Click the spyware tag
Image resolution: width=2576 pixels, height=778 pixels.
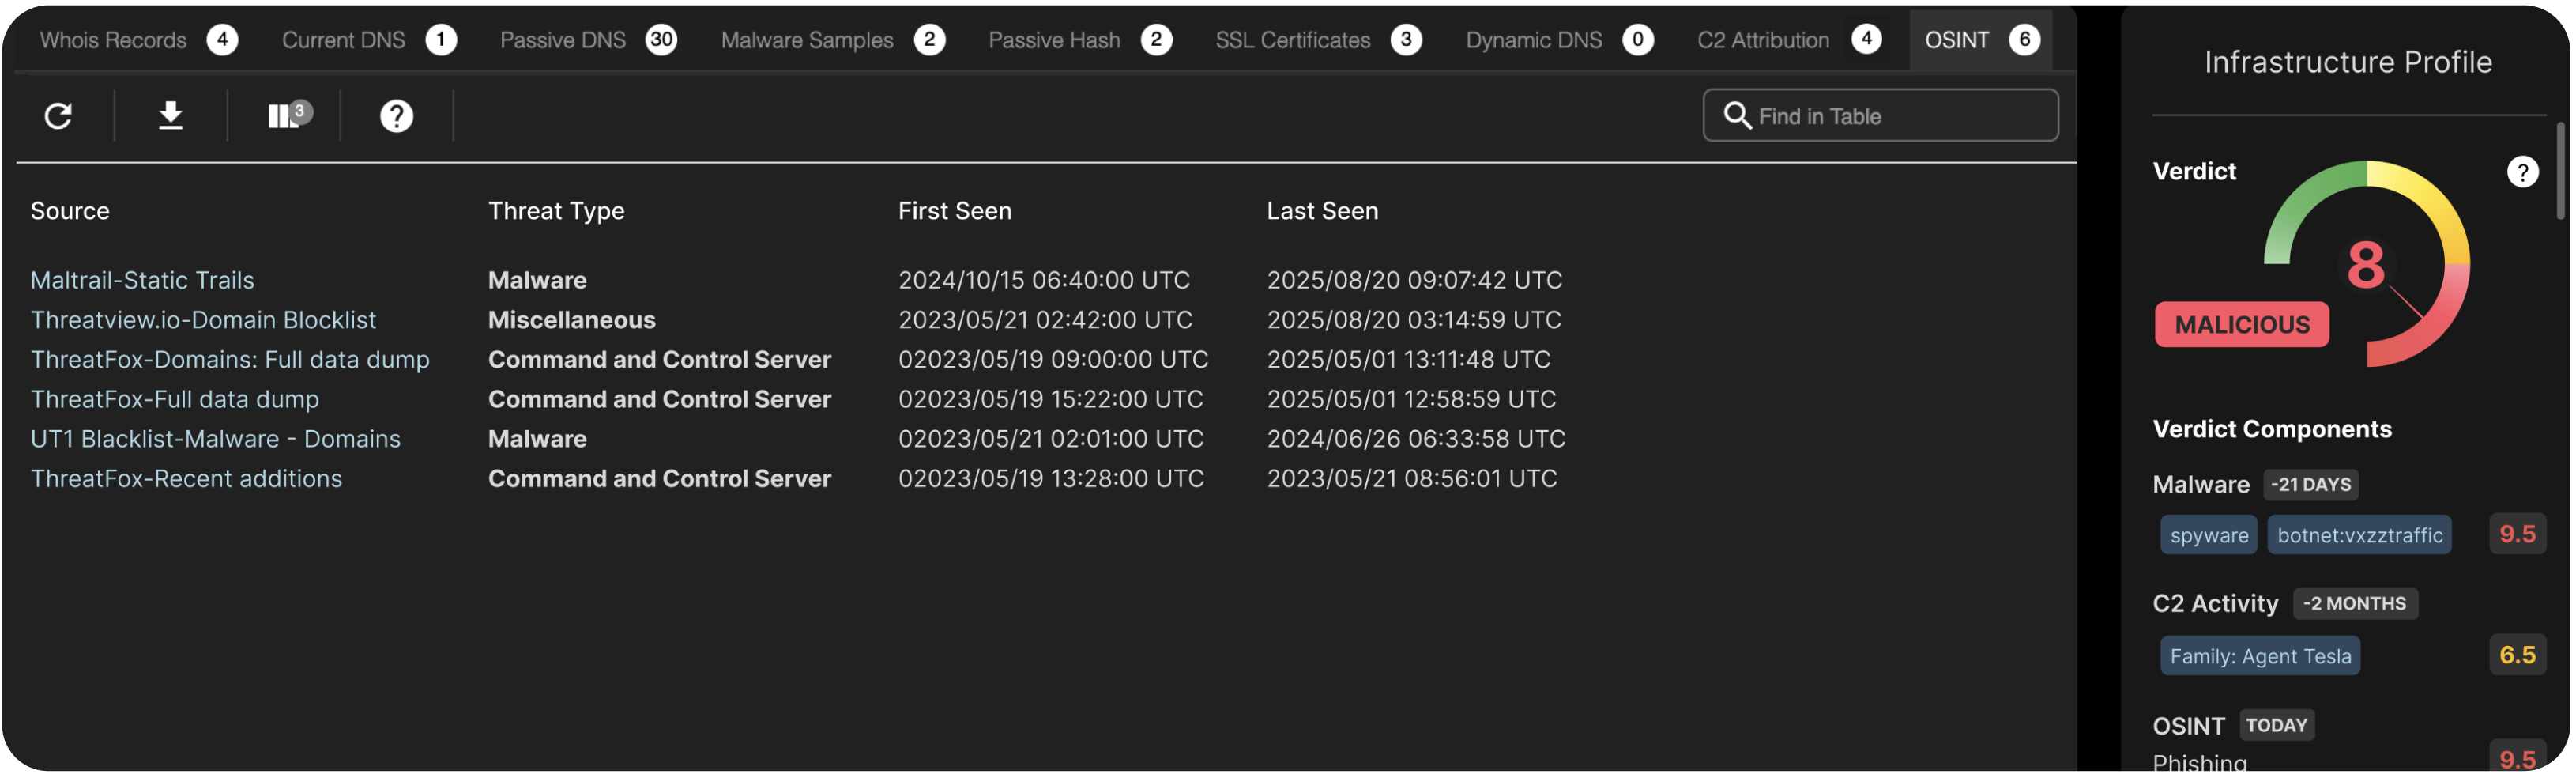(x=2208, y=535)
